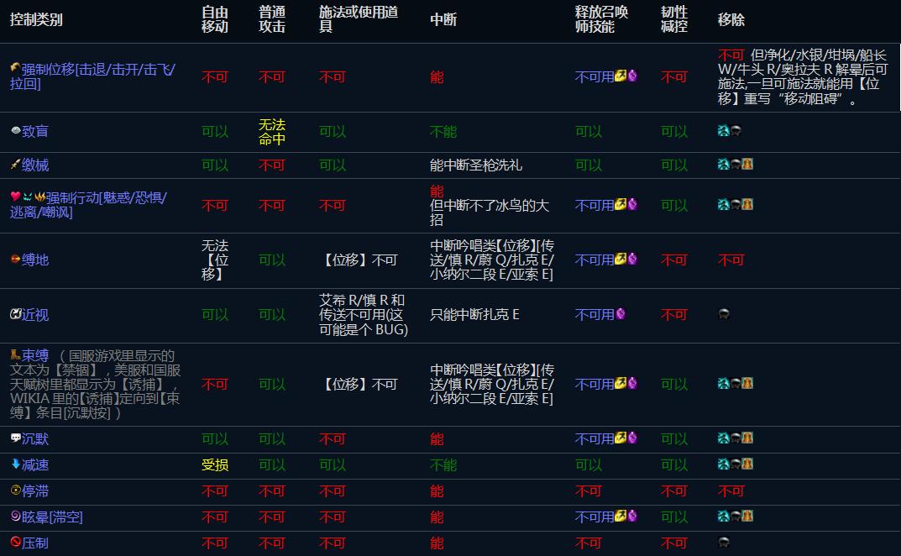Click the yellow 无法命中 cell
The height and width of the screenshot is (556, 901).
[272, 132]
